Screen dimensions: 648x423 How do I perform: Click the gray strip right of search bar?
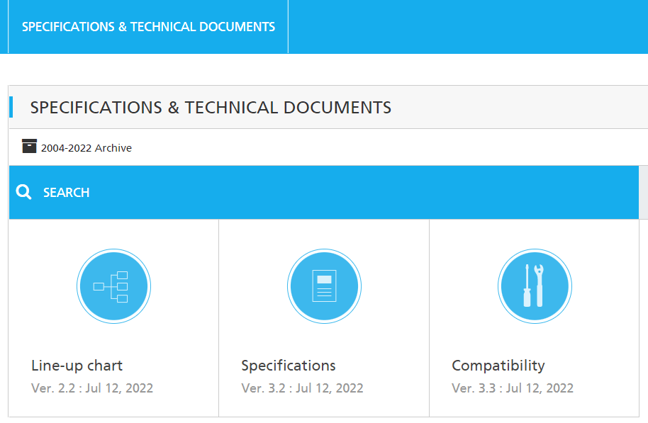pos(643,193)
